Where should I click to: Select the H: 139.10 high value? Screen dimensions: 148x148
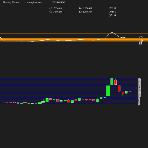point(86,8)
